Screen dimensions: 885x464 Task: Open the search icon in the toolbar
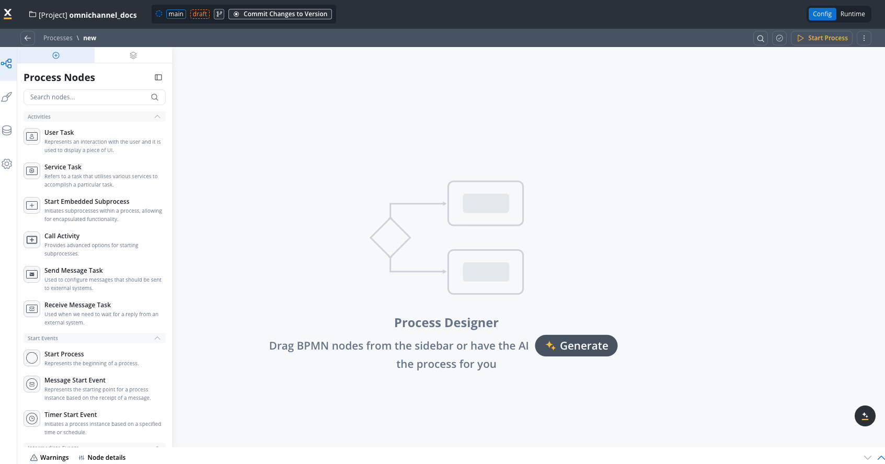[x=761, y=38]
